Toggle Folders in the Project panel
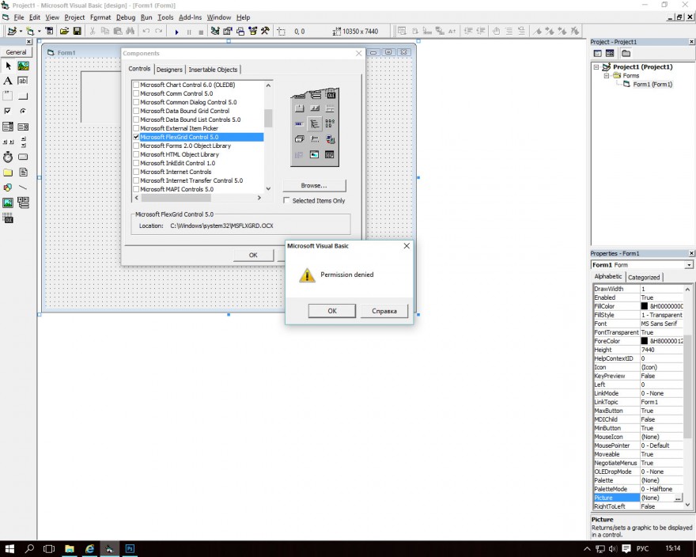Screen dimensions: 696x557 pyautogui.click(x=626, y=54)
